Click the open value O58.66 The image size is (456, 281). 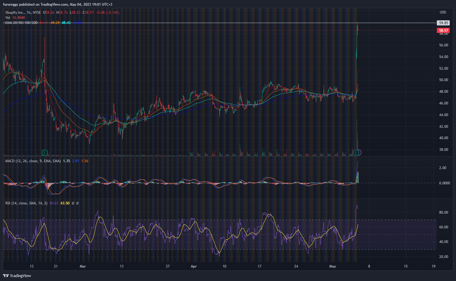point(49,13)
